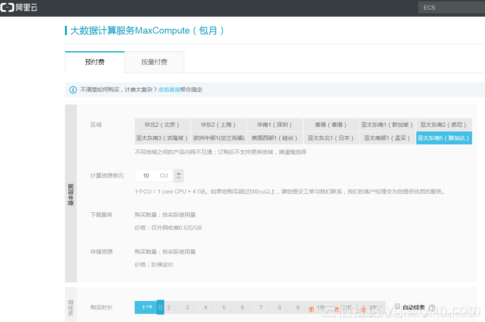This screenshot has width=485, height=322.
Task: Switch to the 预付费 tab
Action: pos(95,62)
